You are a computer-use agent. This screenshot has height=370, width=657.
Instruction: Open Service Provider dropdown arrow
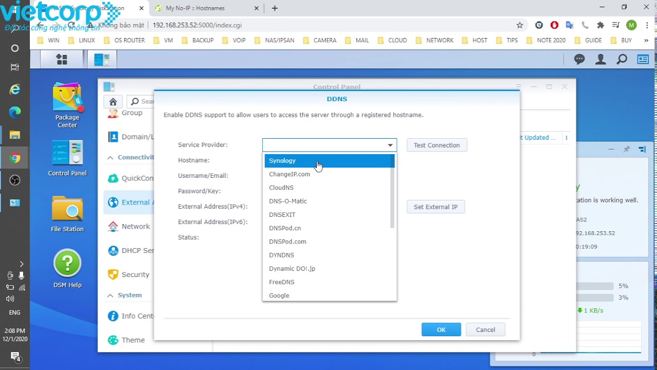click(390, 145)
